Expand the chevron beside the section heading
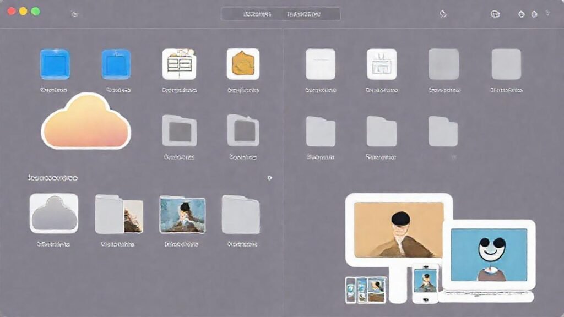This screenshot has width=564, height=317. tap(270, 178)
